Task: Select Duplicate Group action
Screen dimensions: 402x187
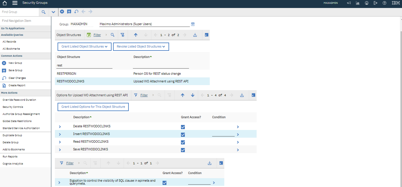Action: click(12, 135)
